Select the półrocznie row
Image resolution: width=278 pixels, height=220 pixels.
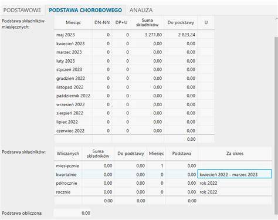click(163, 183)
